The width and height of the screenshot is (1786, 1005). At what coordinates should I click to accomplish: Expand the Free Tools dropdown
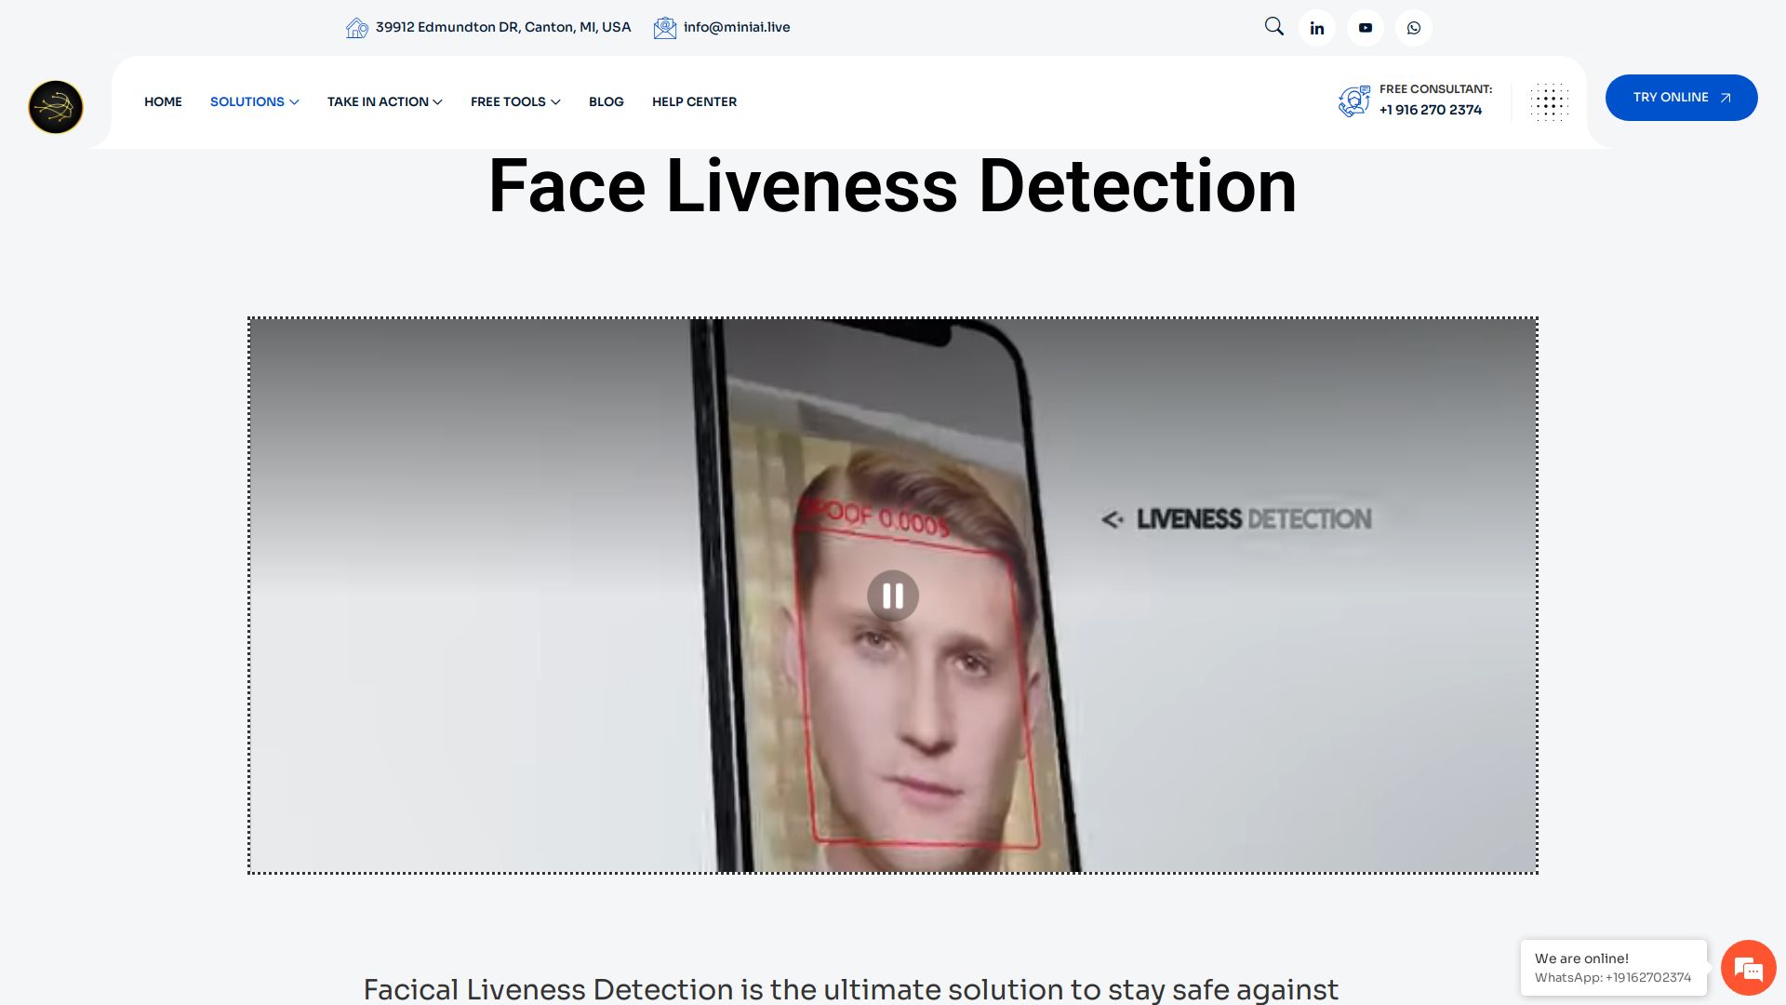(515, 101)
